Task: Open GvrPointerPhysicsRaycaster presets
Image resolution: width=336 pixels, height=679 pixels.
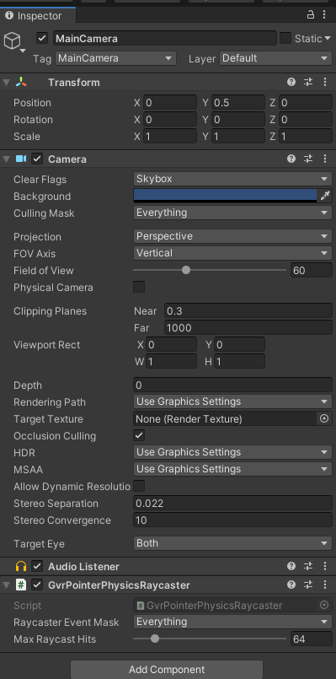Action: tap(308, 585)
